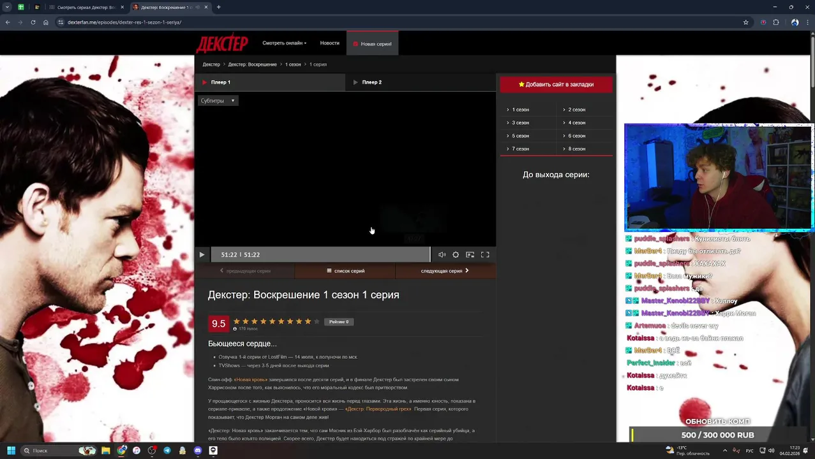Go back in the browser
Screen dimensions: 815x459
point(8,22)
